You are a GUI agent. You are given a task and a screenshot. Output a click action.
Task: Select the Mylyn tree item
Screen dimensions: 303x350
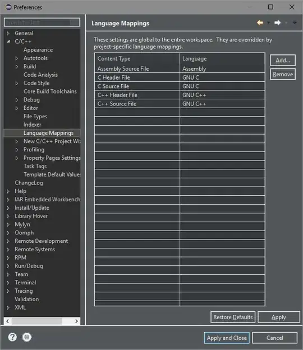(x=22, y=224)
